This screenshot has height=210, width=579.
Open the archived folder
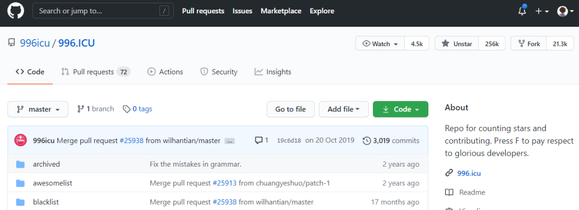click(46, 164)
